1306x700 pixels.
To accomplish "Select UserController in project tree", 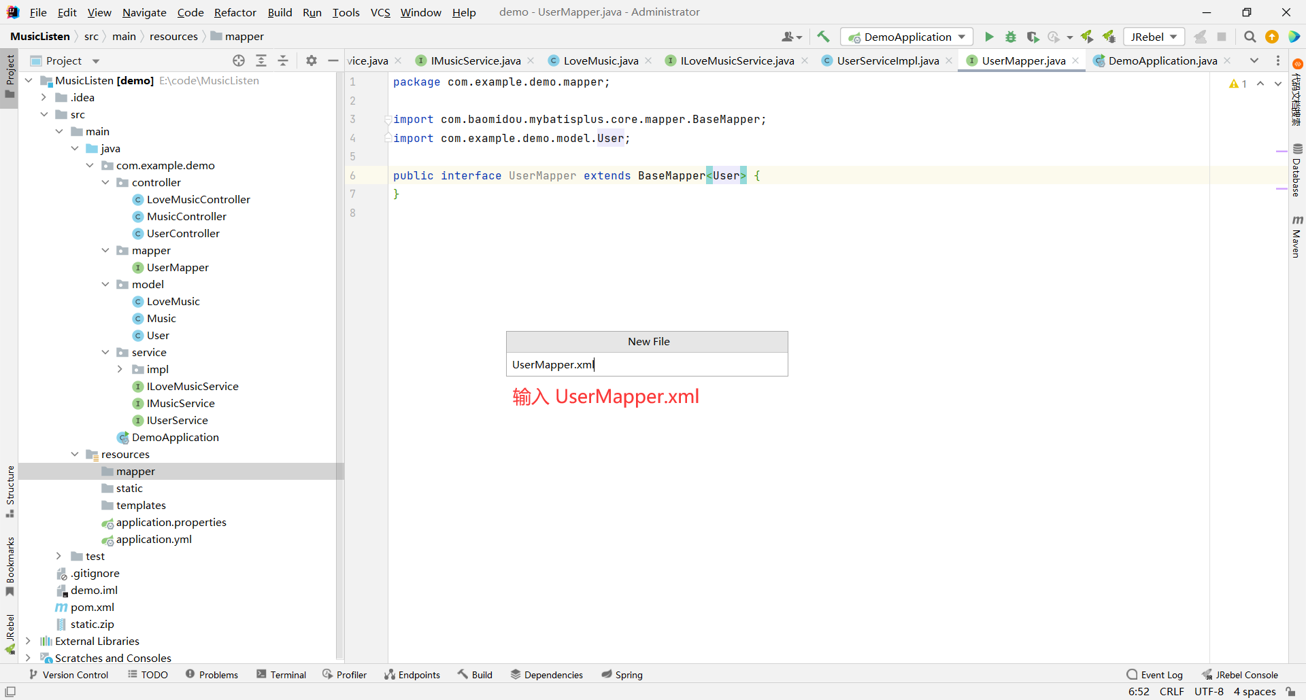I will [x=183, y=233].
